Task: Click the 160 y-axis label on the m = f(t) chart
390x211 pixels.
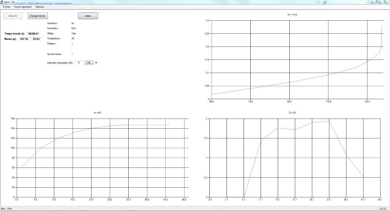Action: pyautogui.click(x=13, y=119)
